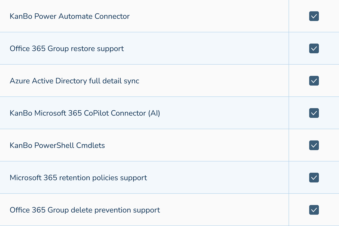339x226 pixels.
Task: Click KanBo Microsoft 365 CoPilot Connector feature name
Action: 85,113
